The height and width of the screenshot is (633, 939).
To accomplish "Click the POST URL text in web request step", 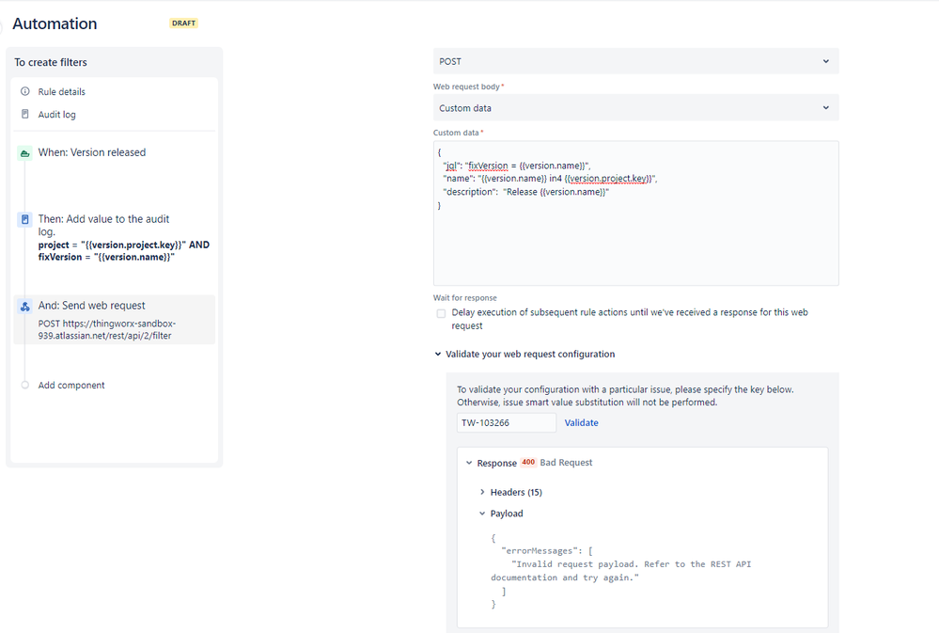I will tap(106, 330).
